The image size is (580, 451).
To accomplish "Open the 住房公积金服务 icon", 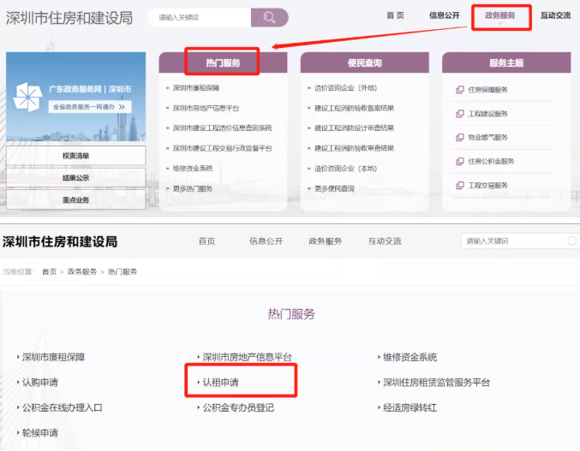I will click(x=460, y=162).
